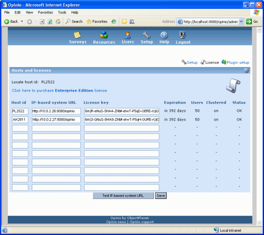This screenshot has height=235, width=264.
Task: Maximize the browser window
Action: coord(252,5)
